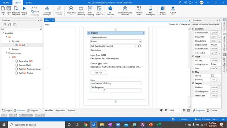Open User Events menu
This screenshot has width=227, height=128.
99,11
